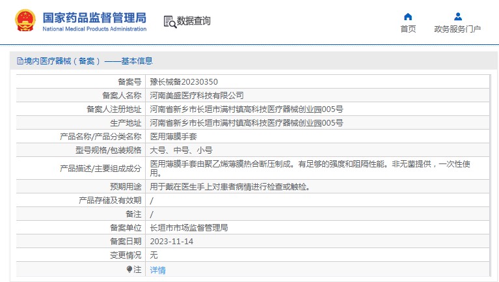Image resolution: width=499 pixels, height=282 pixels.
Task: Click the 备注 label
Action: point(133,214)
